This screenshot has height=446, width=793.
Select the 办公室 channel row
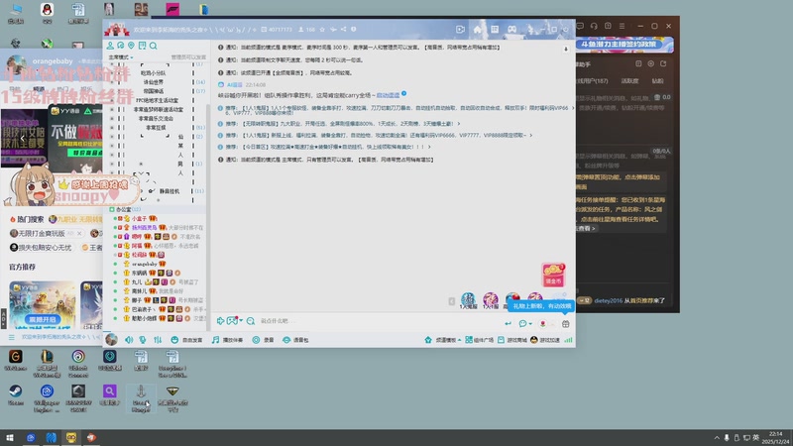point(156,209)
